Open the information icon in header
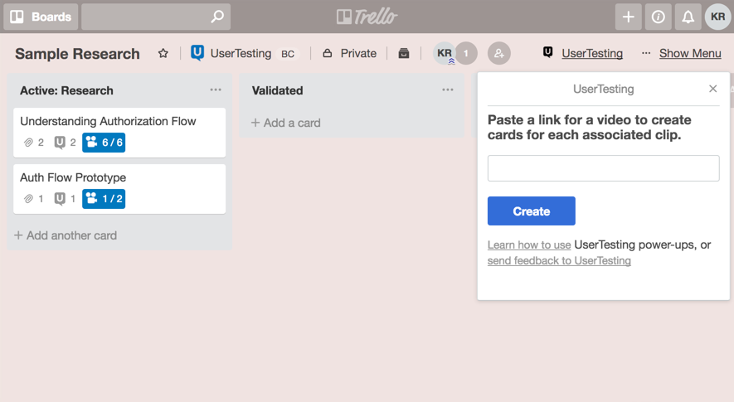The width and height of the screenshot is (734, 402). point(659,17)
